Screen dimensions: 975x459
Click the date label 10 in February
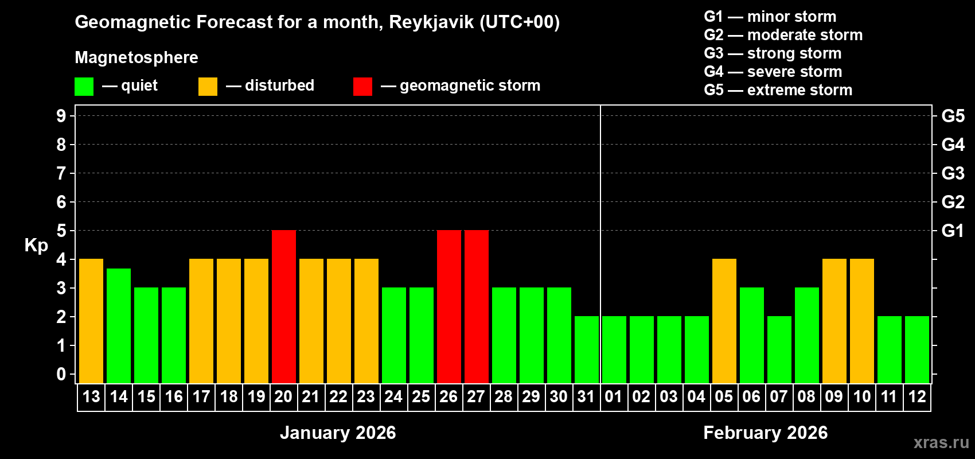pos(862,397)
